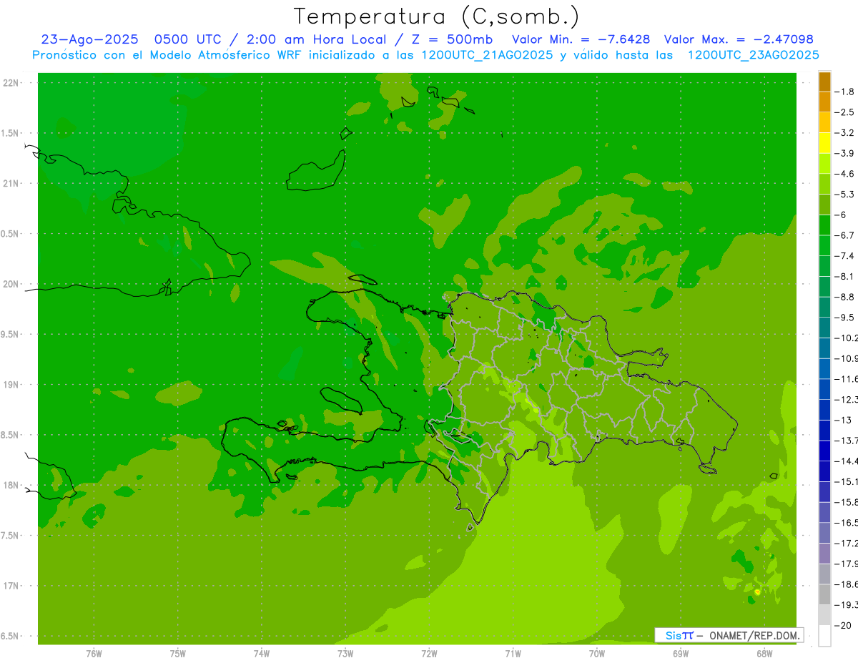Click the '1200UTC_21AGO2025' initialization text

tap(487, 55)
